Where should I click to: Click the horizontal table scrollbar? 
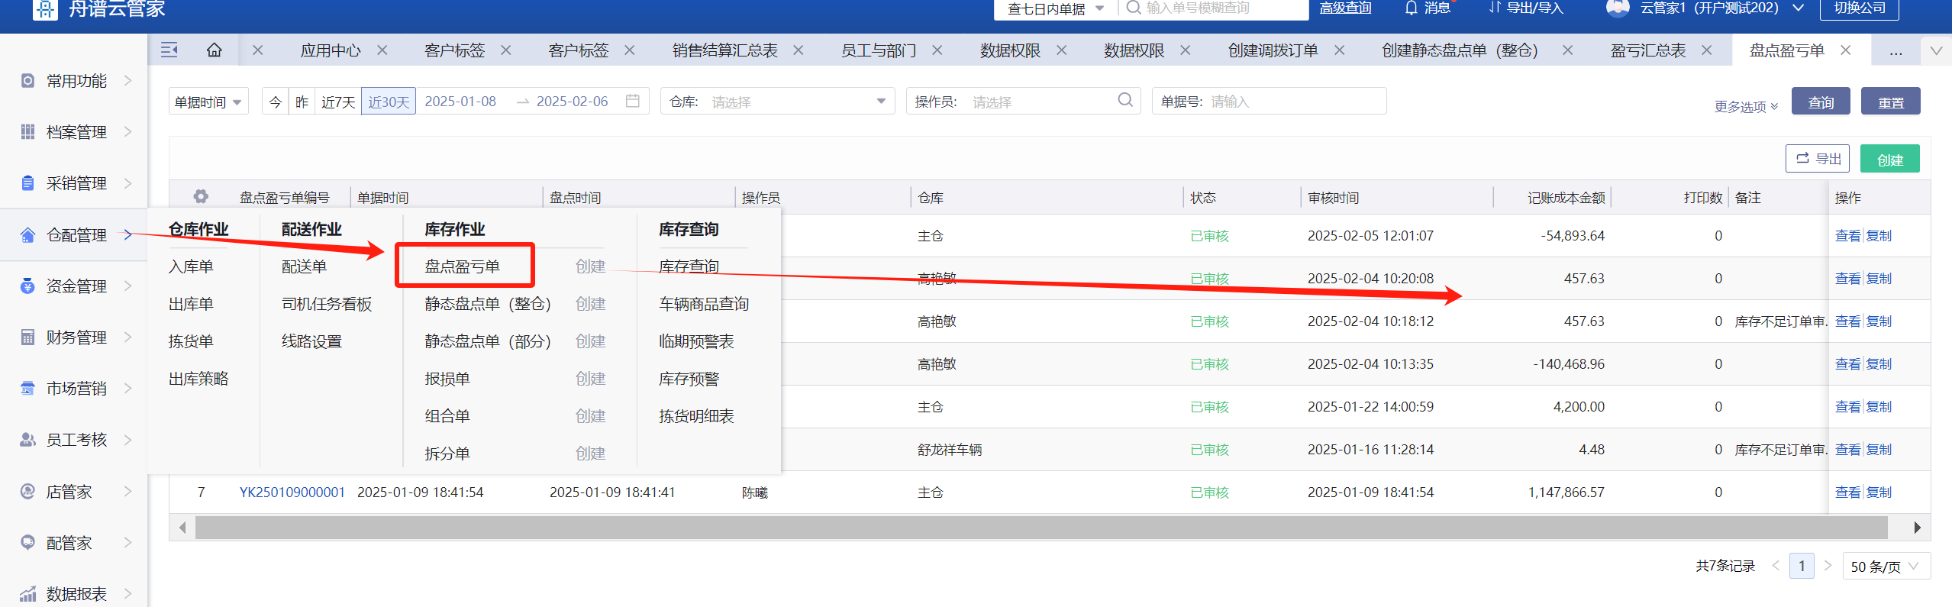tap(1041, 528)
